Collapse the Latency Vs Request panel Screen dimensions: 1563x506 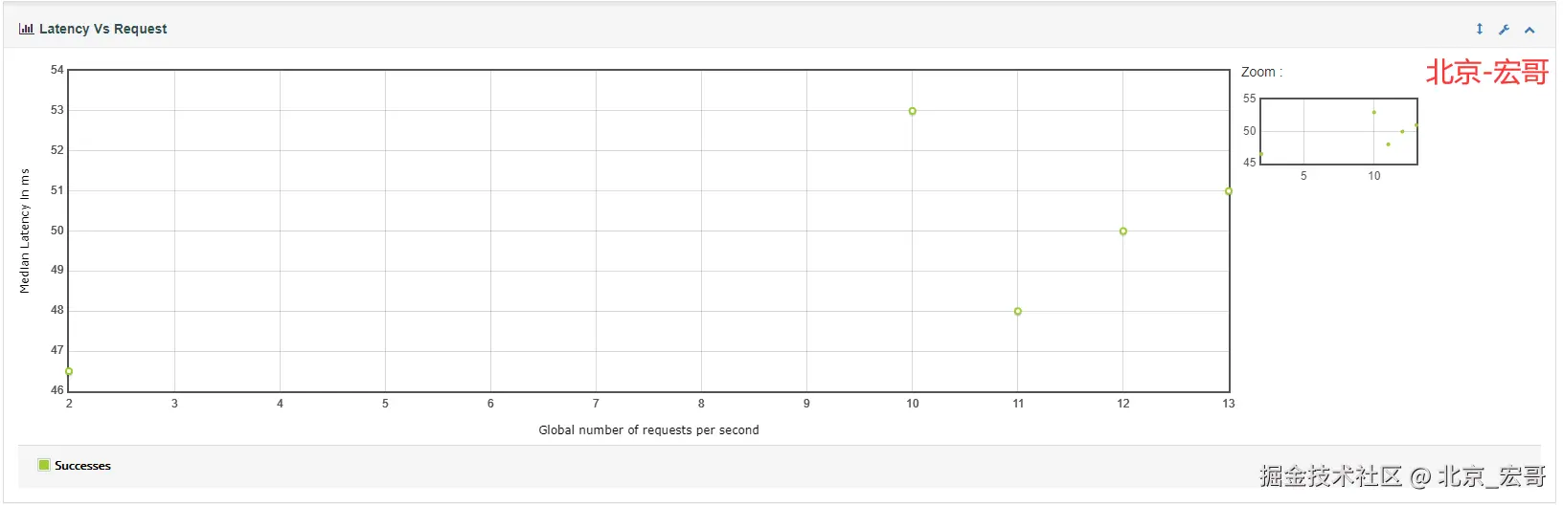point(1529,30)
